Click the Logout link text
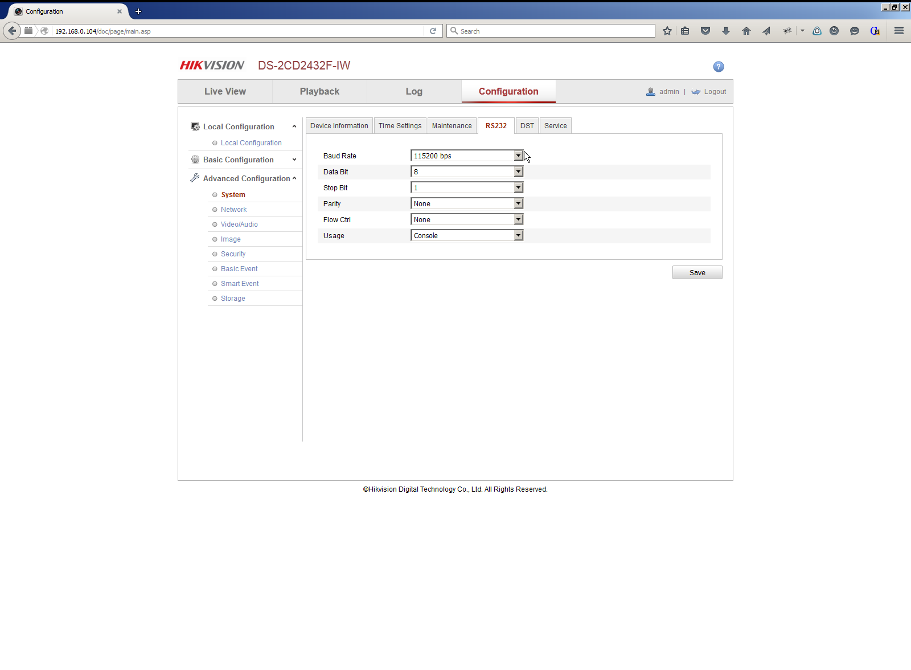 tap(715, 92)
